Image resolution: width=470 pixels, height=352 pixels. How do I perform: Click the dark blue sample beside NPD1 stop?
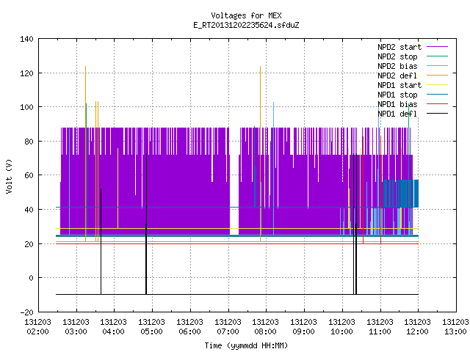click(437, 95)
